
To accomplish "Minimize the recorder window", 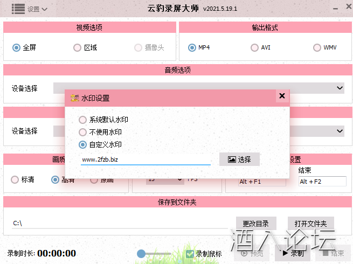I will 334,9.
